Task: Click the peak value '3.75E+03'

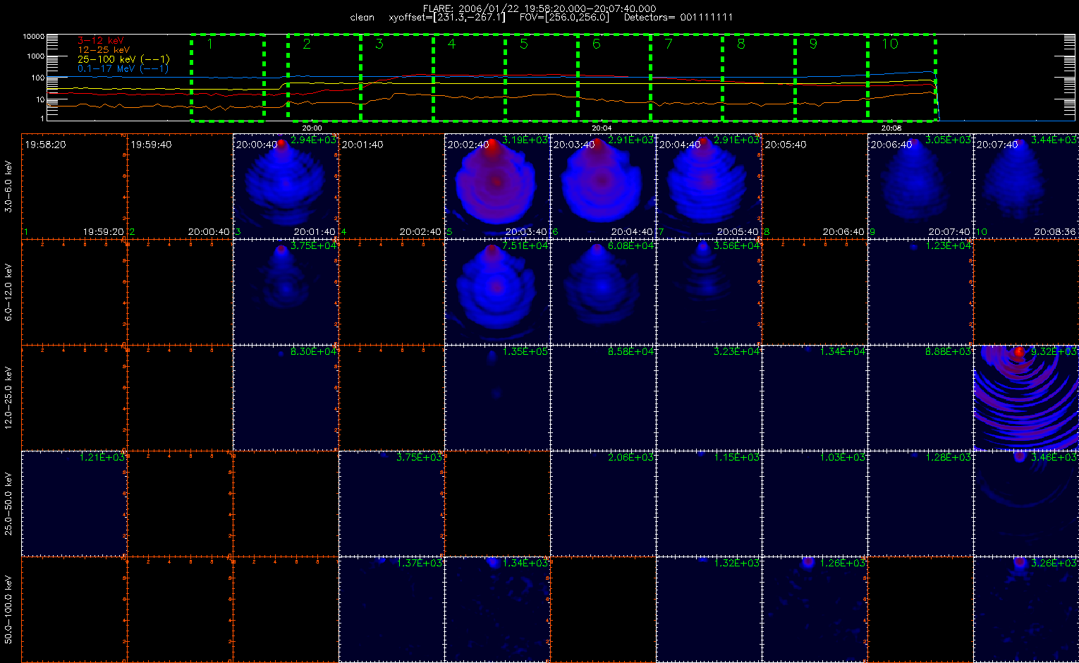Action: (420, 457)
